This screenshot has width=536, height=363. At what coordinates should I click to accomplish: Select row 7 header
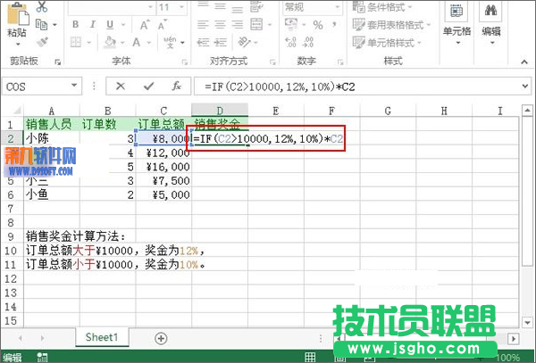[11, 209]
